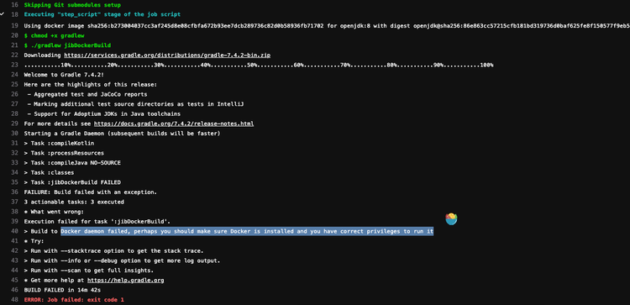Visit the help.gradle.org link

pos(125,280)
